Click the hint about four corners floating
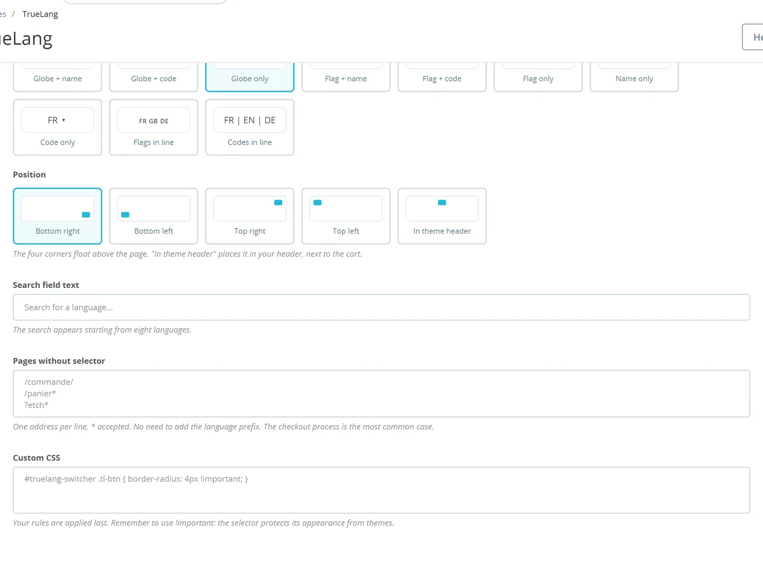This screenshot has height=565, width=763. click(187, 254)
